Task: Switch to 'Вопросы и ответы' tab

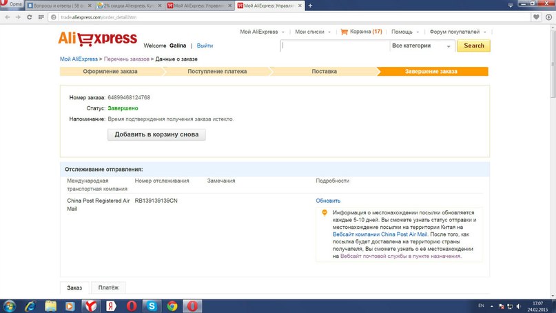Action: click(x=58, y=6)
